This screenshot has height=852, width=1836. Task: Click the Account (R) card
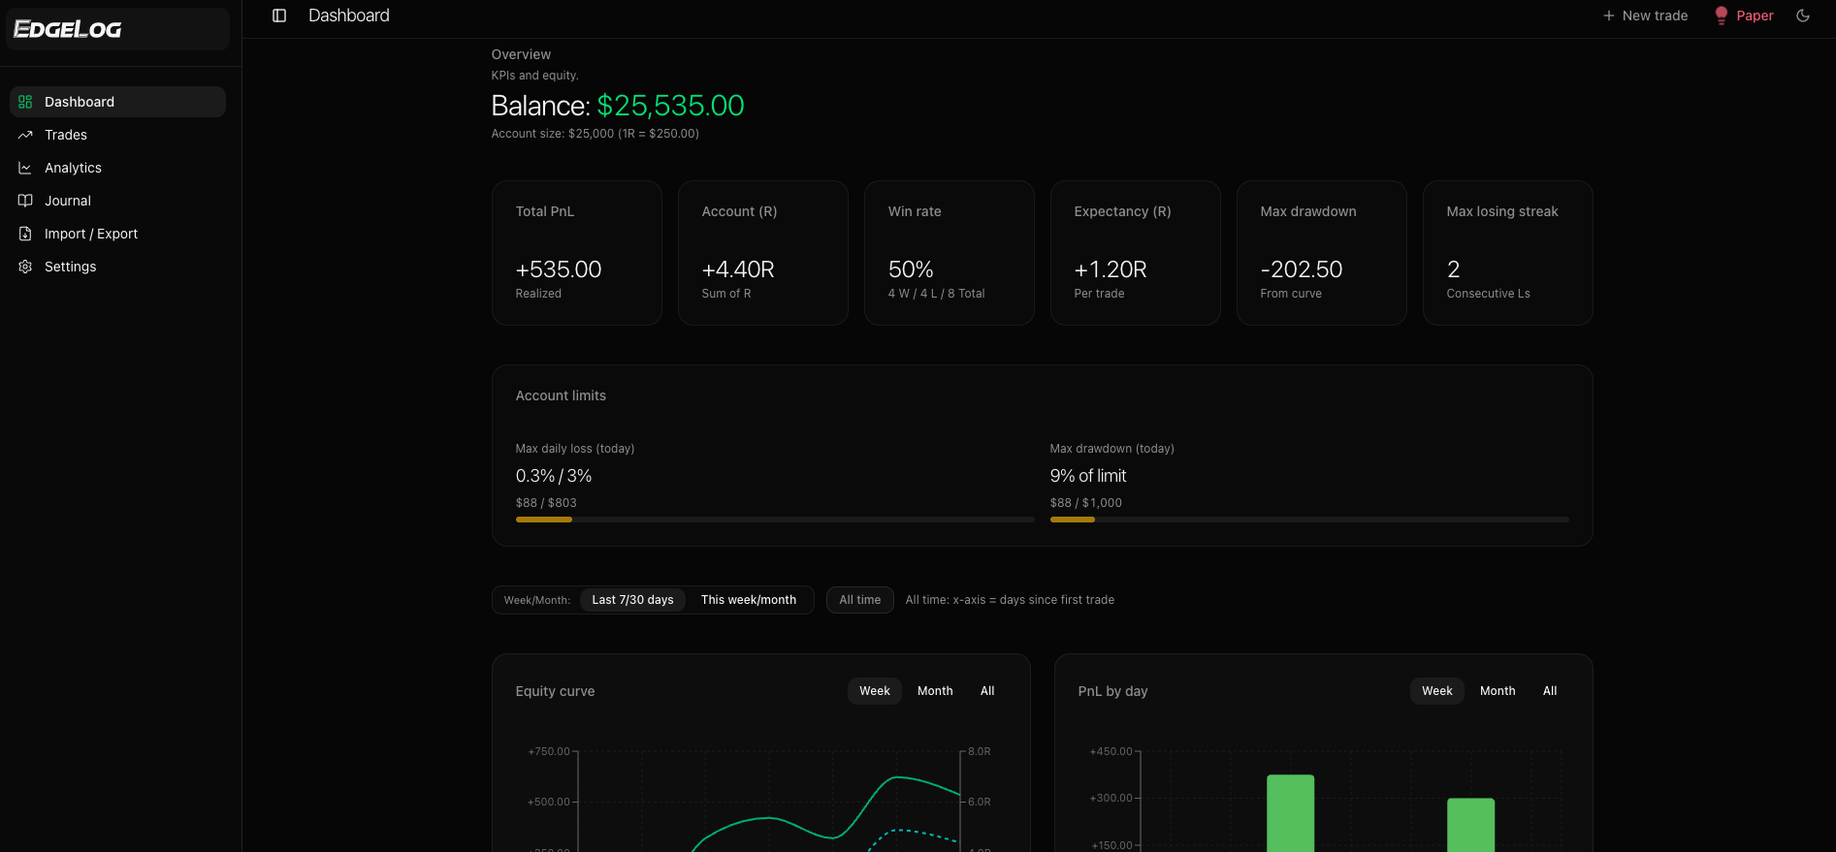(x=763, y=253)
